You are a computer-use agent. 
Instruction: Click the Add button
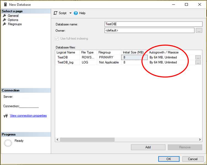coord(148,147)
